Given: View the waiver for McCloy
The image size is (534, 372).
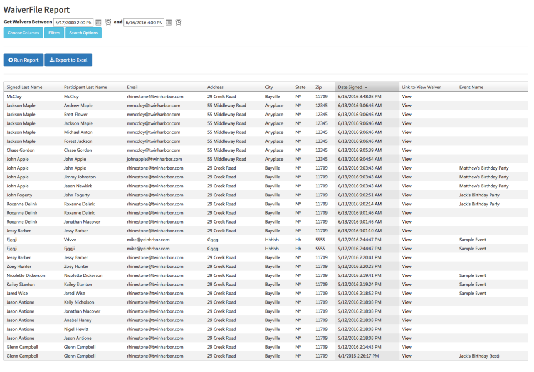Looking at the screenshot, I should (407, 96).
